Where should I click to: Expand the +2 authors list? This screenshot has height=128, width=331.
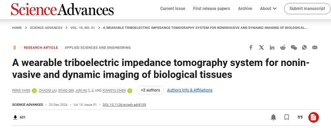pyautogui.click(x=151, y=90)
